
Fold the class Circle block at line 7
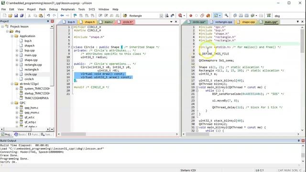(72, 47)
